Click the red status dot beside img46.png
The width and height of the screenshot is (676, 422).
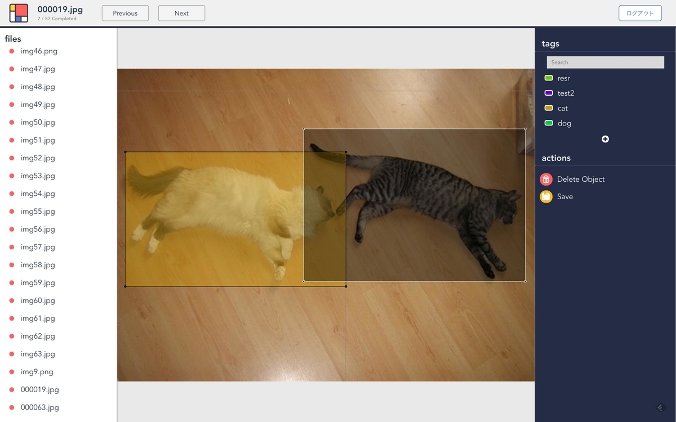coord(11,51)
